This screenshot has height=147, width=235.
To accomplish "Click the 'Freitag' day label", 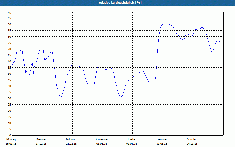I will point(132,139).
